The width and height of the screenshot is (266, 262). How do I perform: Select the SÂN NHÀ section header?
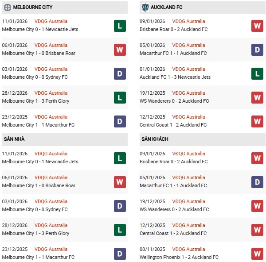click(x=14, y=139)
